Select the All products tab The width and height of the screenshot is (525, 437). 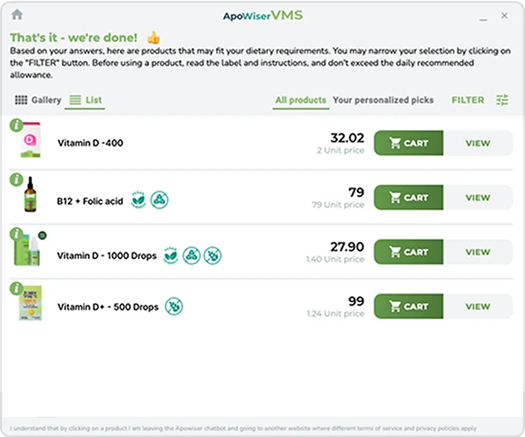(301, 100)
